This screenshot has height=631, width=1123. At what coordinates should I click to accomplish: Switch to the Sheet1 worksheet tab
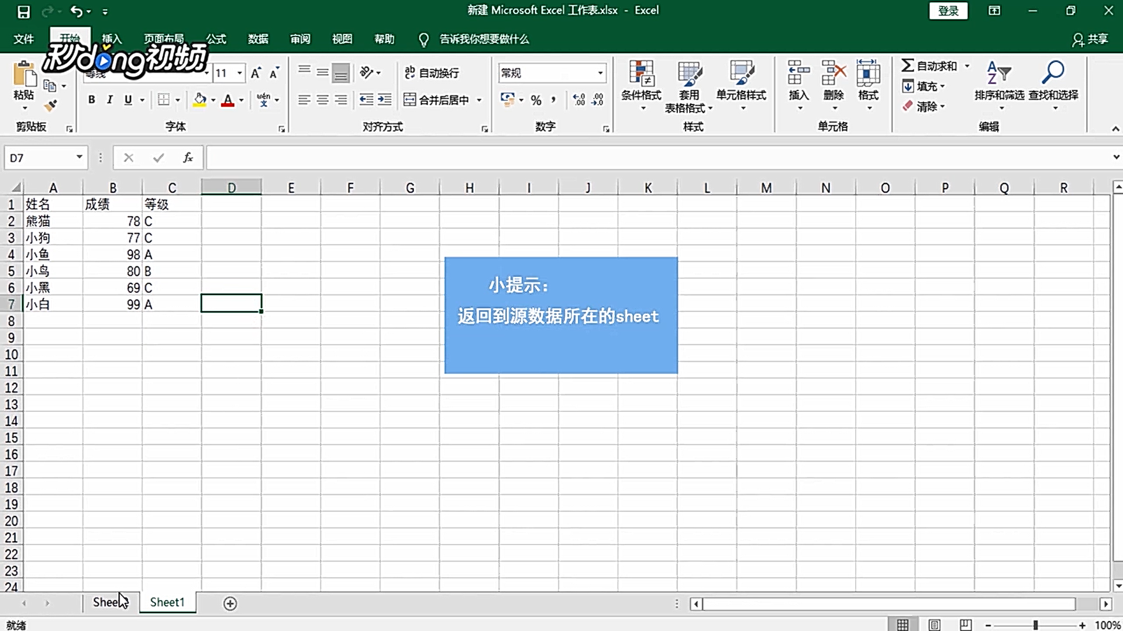[x=167, y=602]
